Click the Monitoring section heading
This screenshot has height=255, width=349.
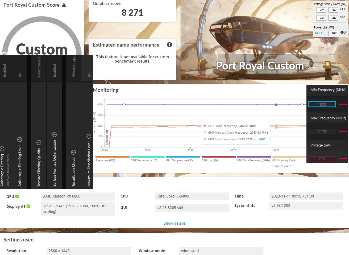coord(106,90)
